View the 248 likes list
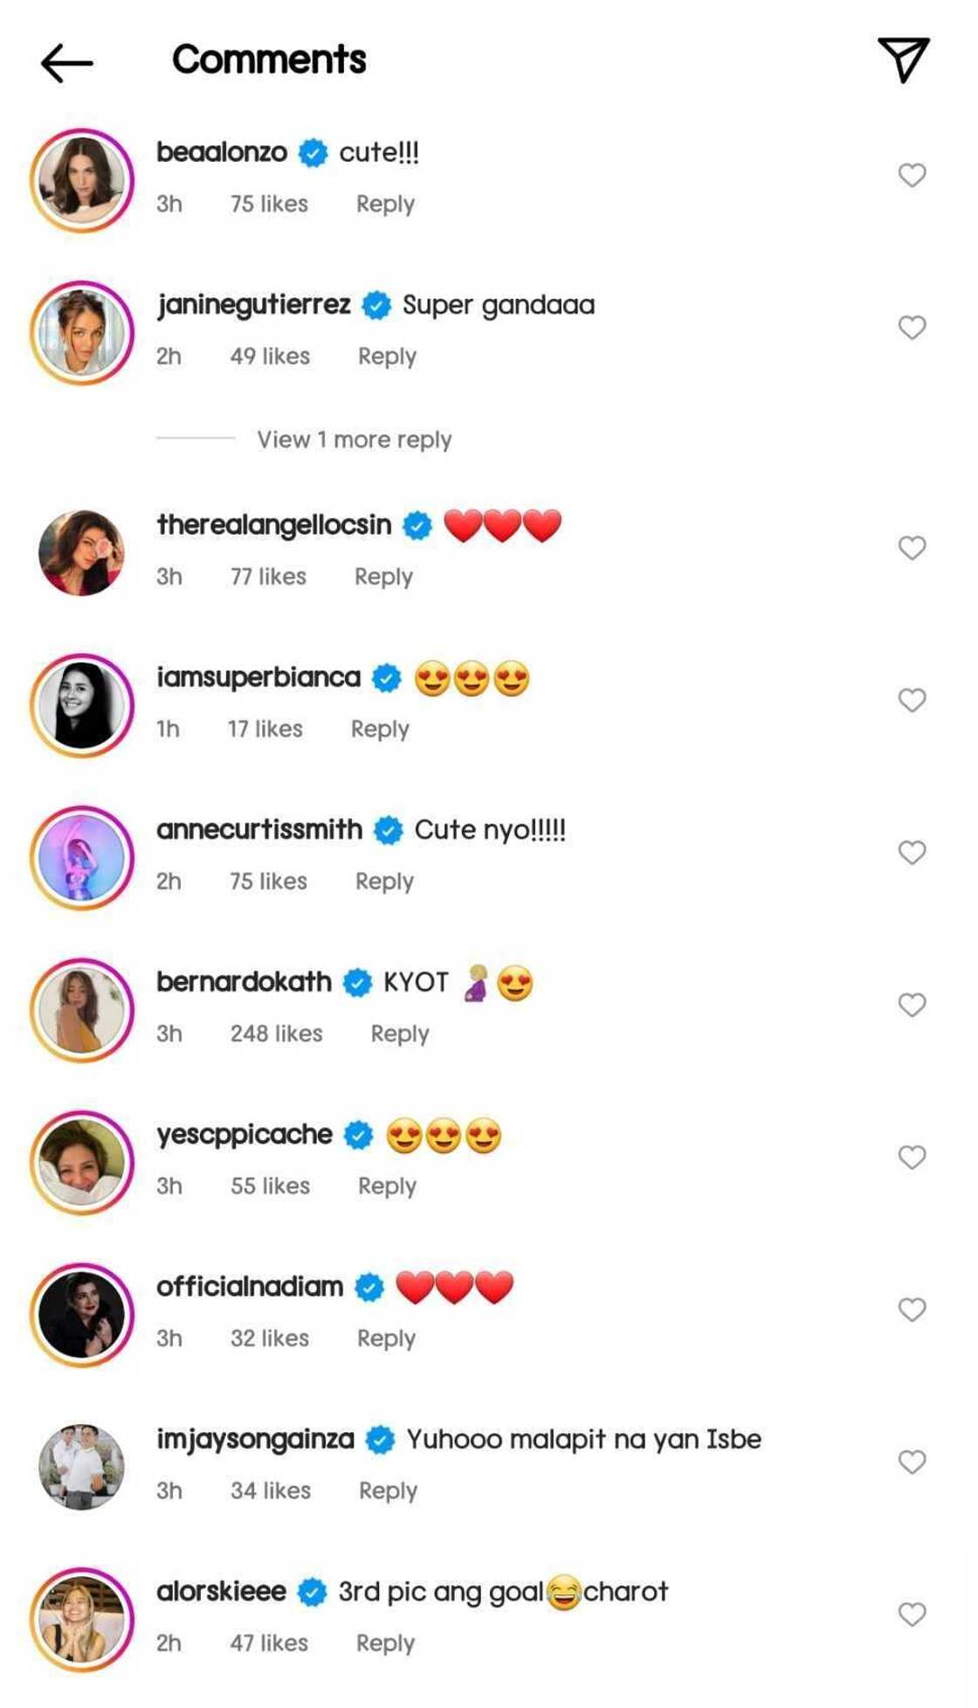The height and width of the screenshot is (1708, 978). [x=276, y=1034]
